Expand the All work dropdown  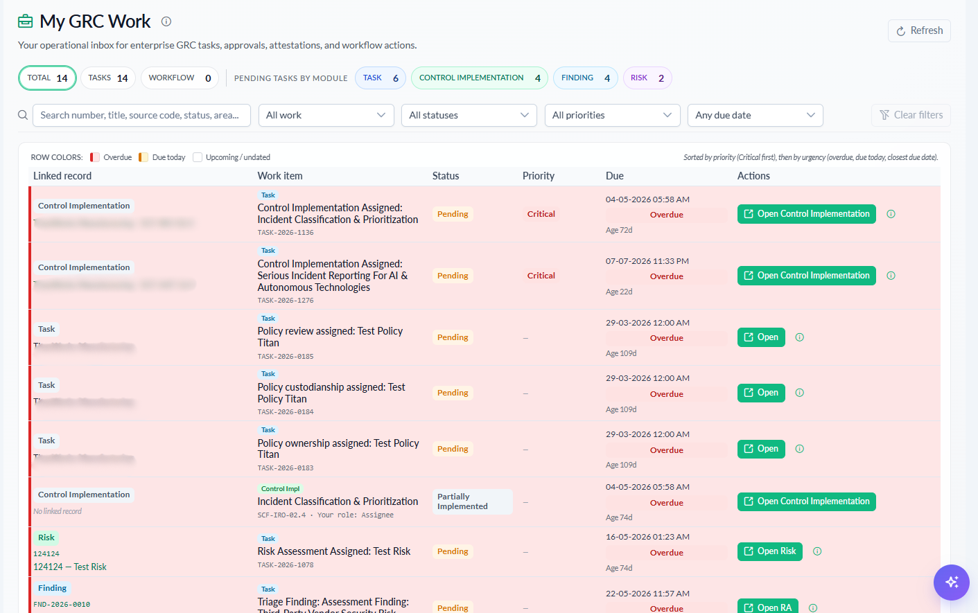coord(326,115)
